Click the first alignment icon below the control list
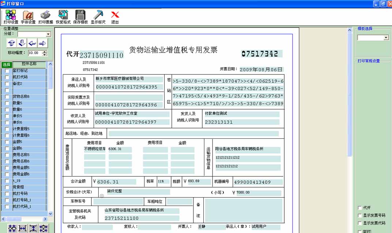Image resolution: width=392 pixels, height=233 pixels. click(x=12, y=229)
